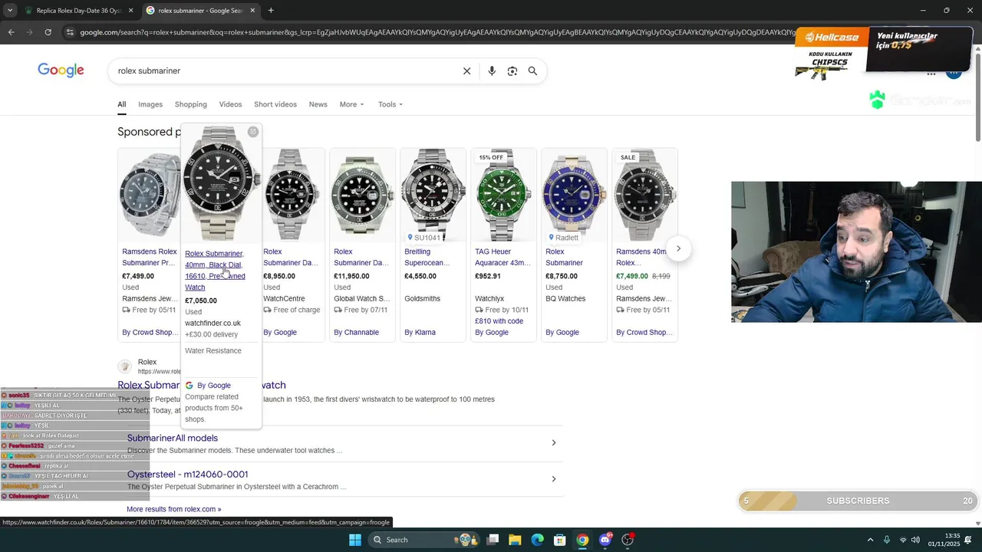The height and width of the screenshot is (552, 982).
Task: Open the notification bell in the tray
Action: (x=969, y=540)
